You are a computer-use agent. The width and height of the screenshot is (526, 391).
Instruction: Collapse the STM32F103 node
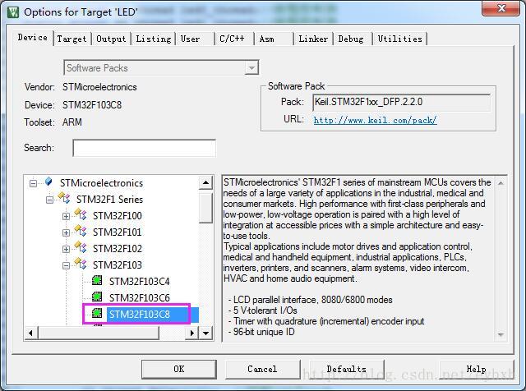click(x=66, y=265)
